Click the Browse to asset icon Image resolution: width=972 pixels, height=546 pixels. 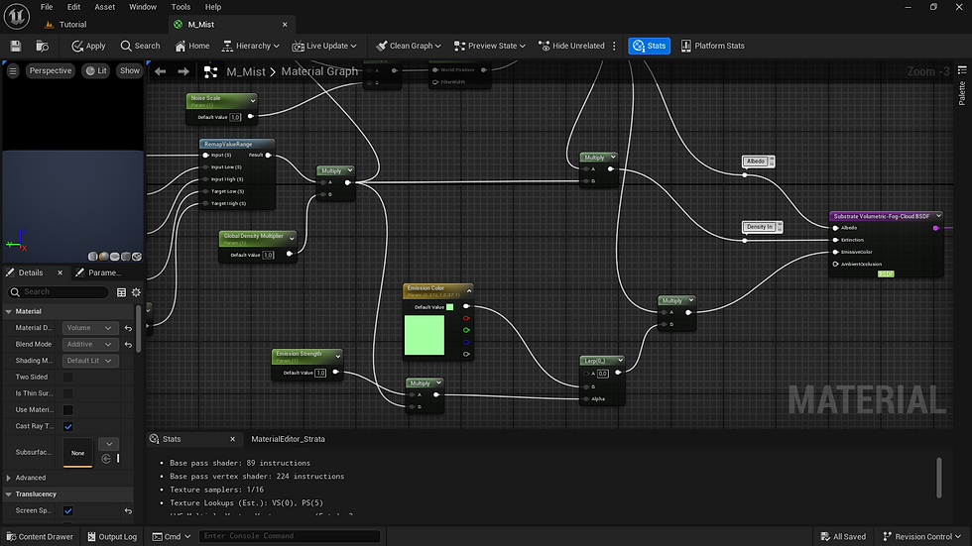coord(43,46)
